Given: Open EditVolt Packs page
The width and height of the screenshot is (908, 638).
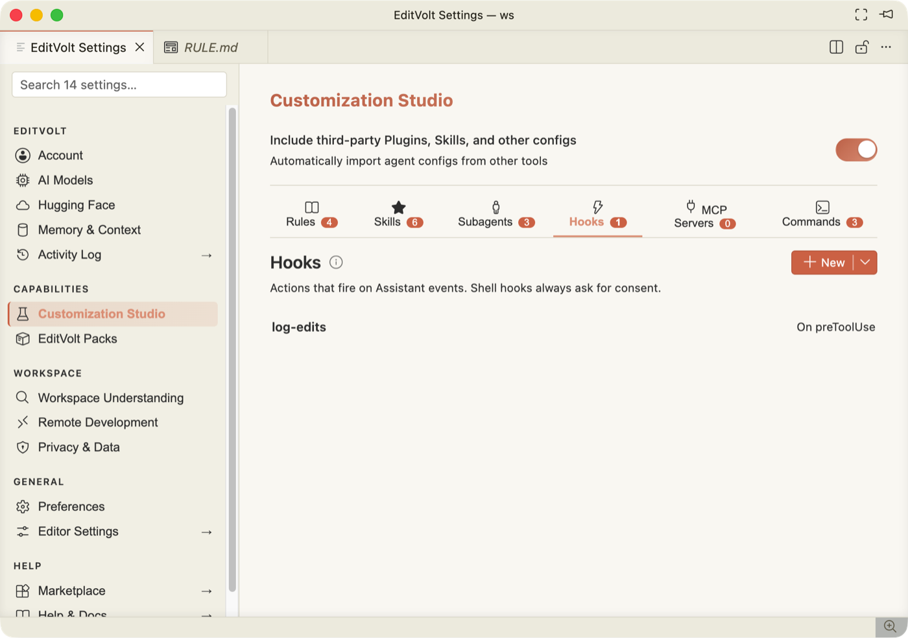Looking at the screenshot, I should [x=113, y=338].
